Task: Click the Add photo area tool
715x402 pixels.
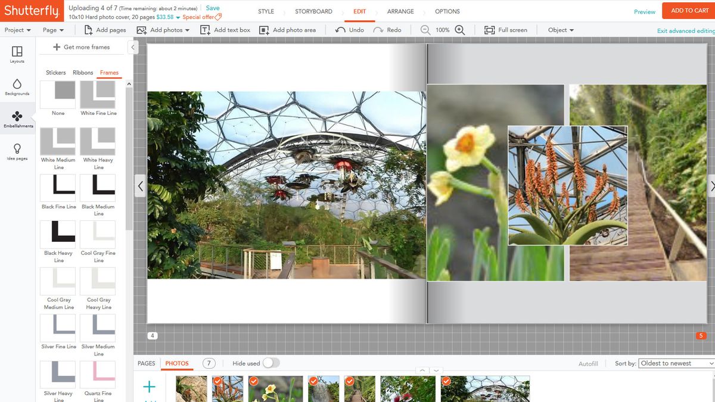Action: pyautogui.click(x=287, y=30)
